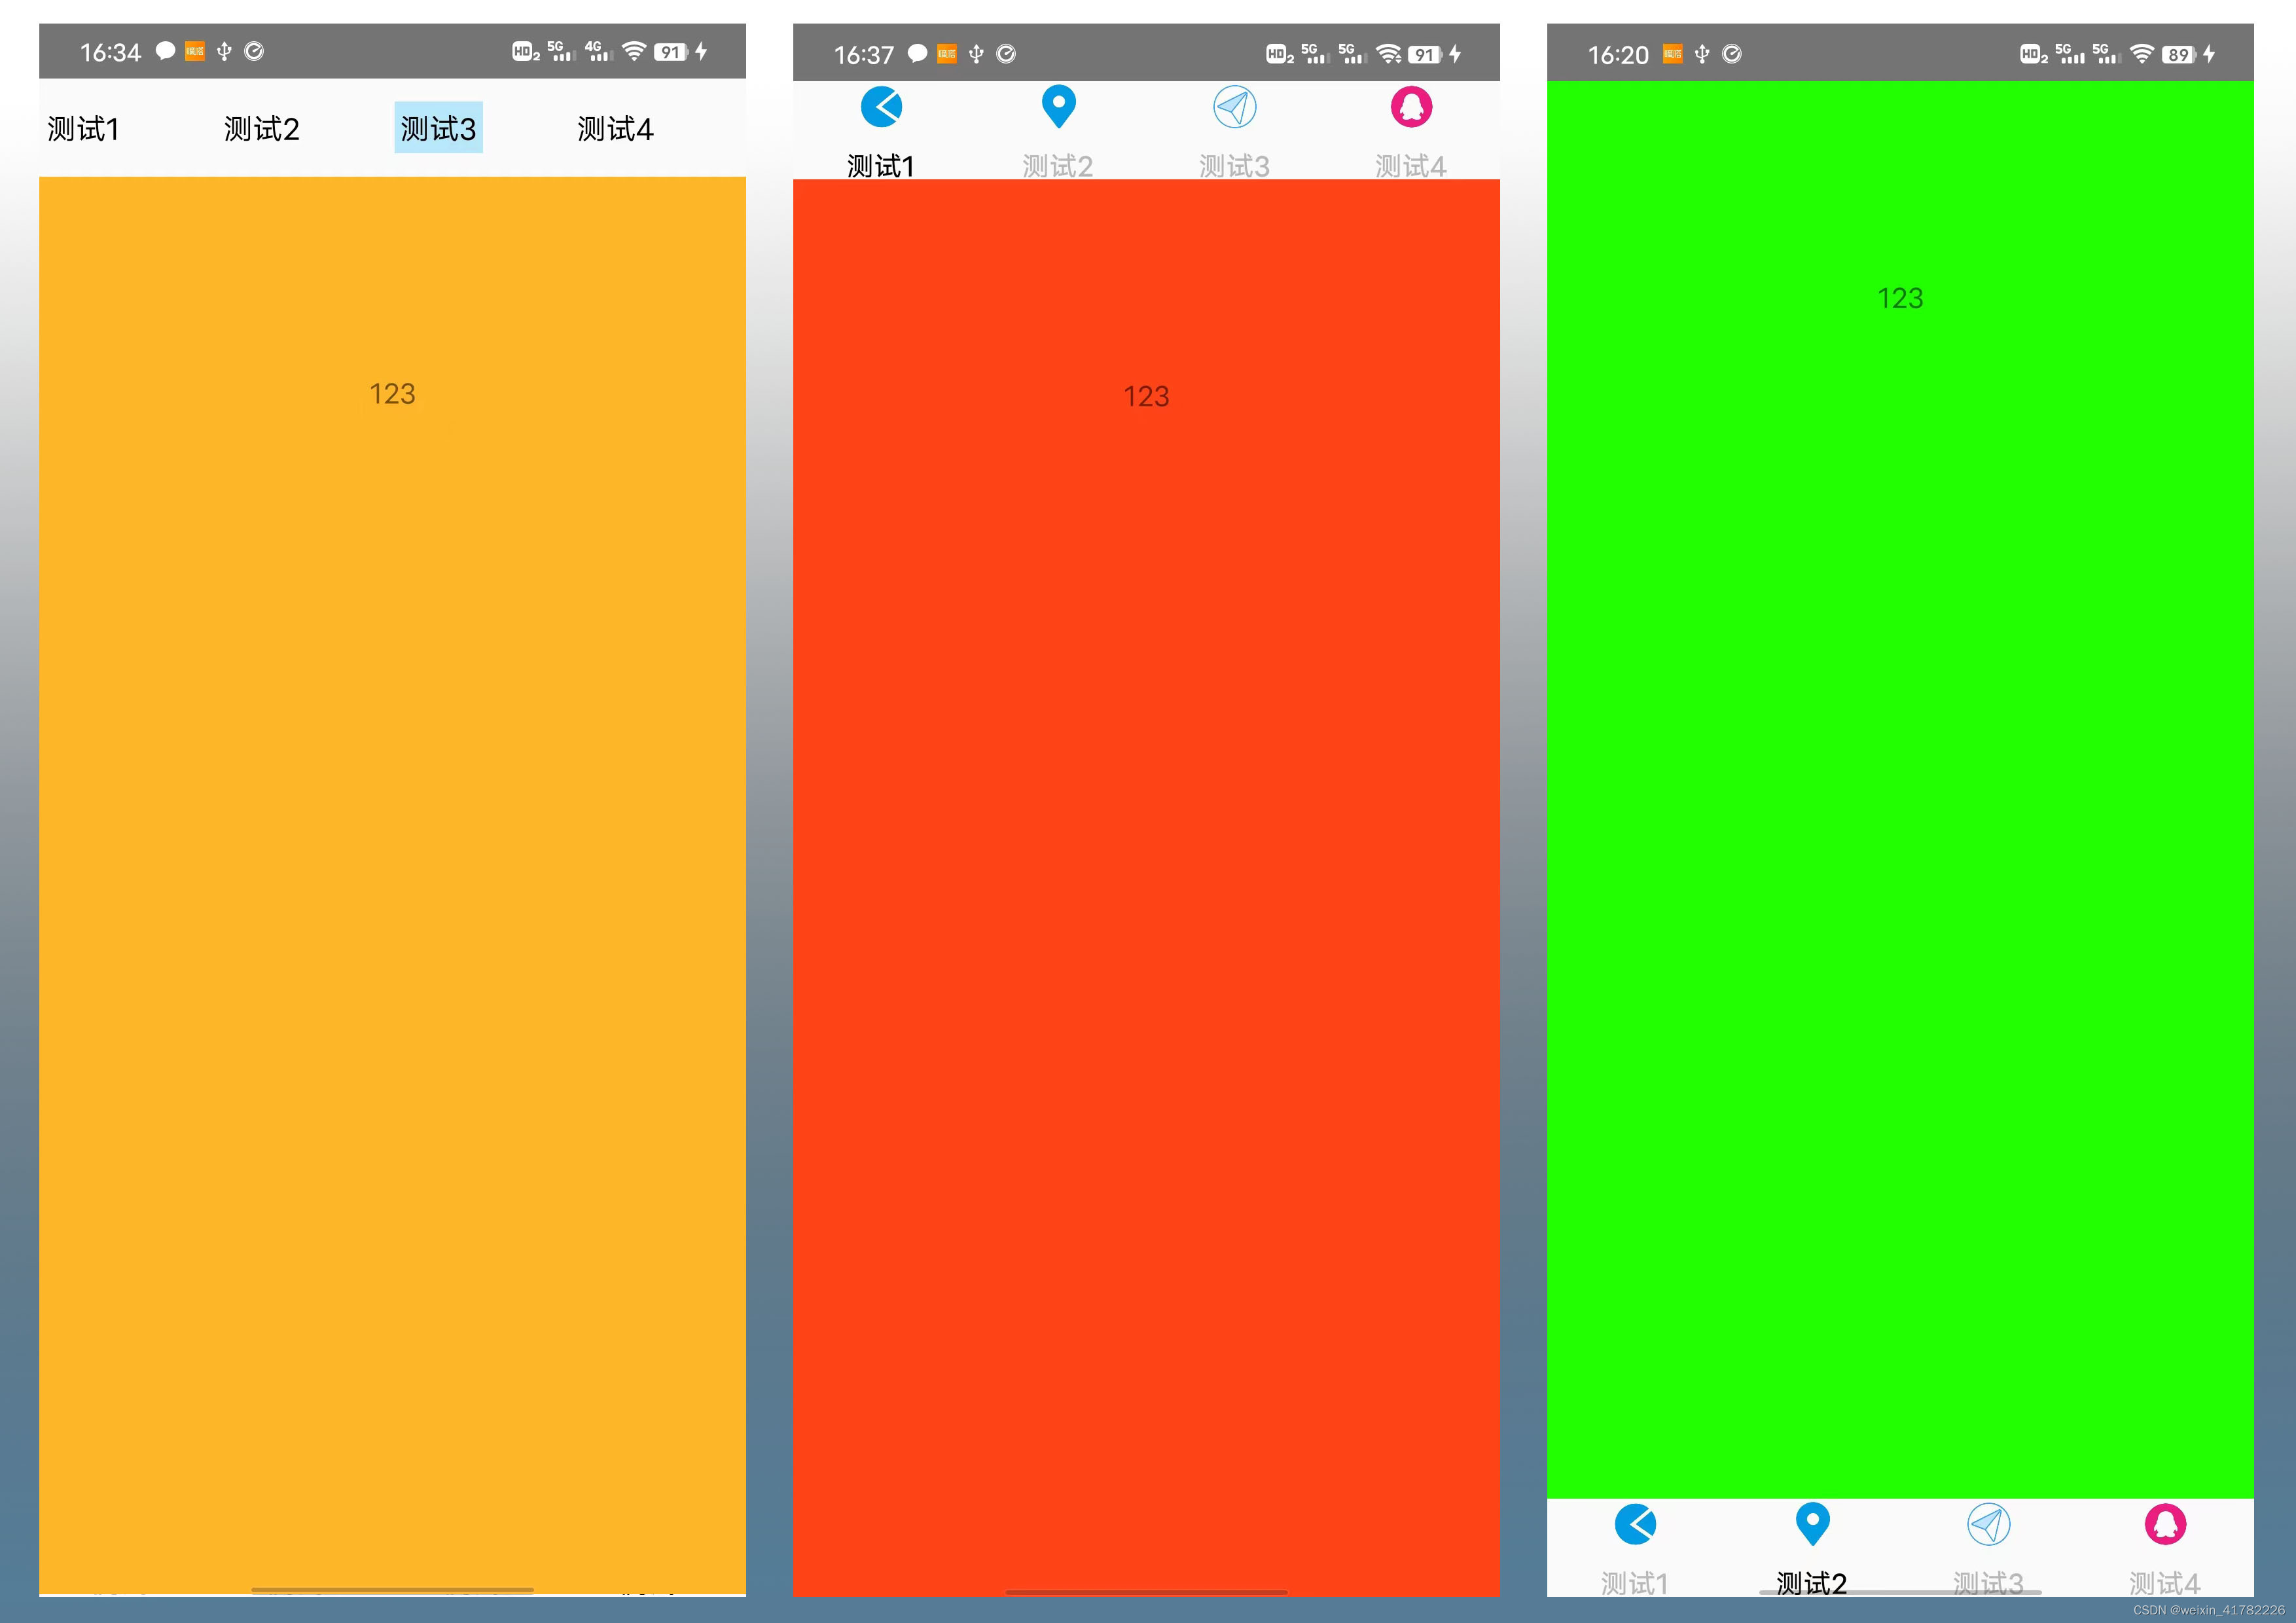2296x1623 pixels.
Task: Tap pink QQ penguin icon in right phone bottom bar
Action: (2165, 1524)
